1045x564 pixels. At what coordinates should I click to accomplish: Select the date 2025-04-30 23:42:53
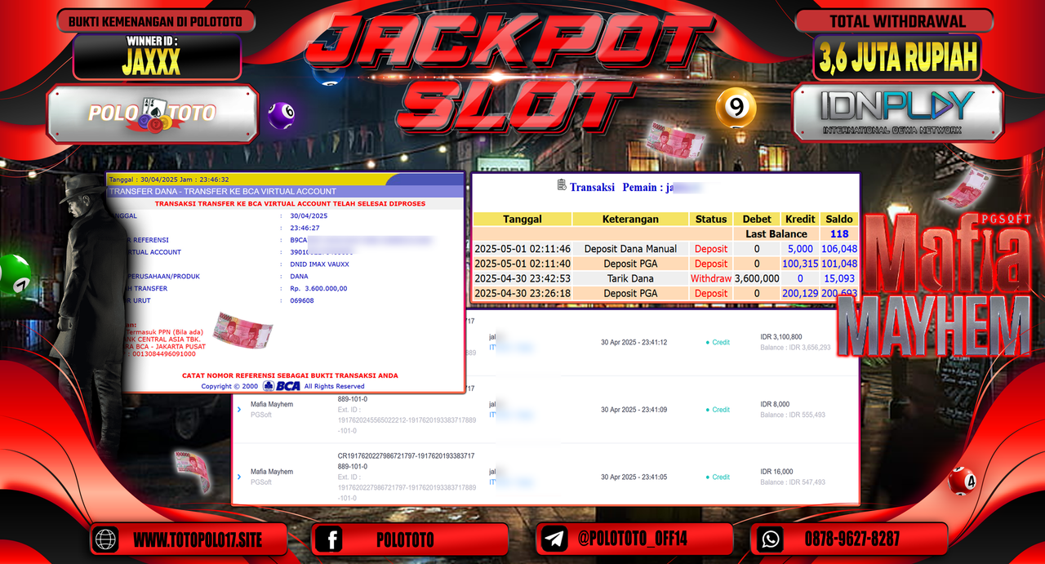522,278
